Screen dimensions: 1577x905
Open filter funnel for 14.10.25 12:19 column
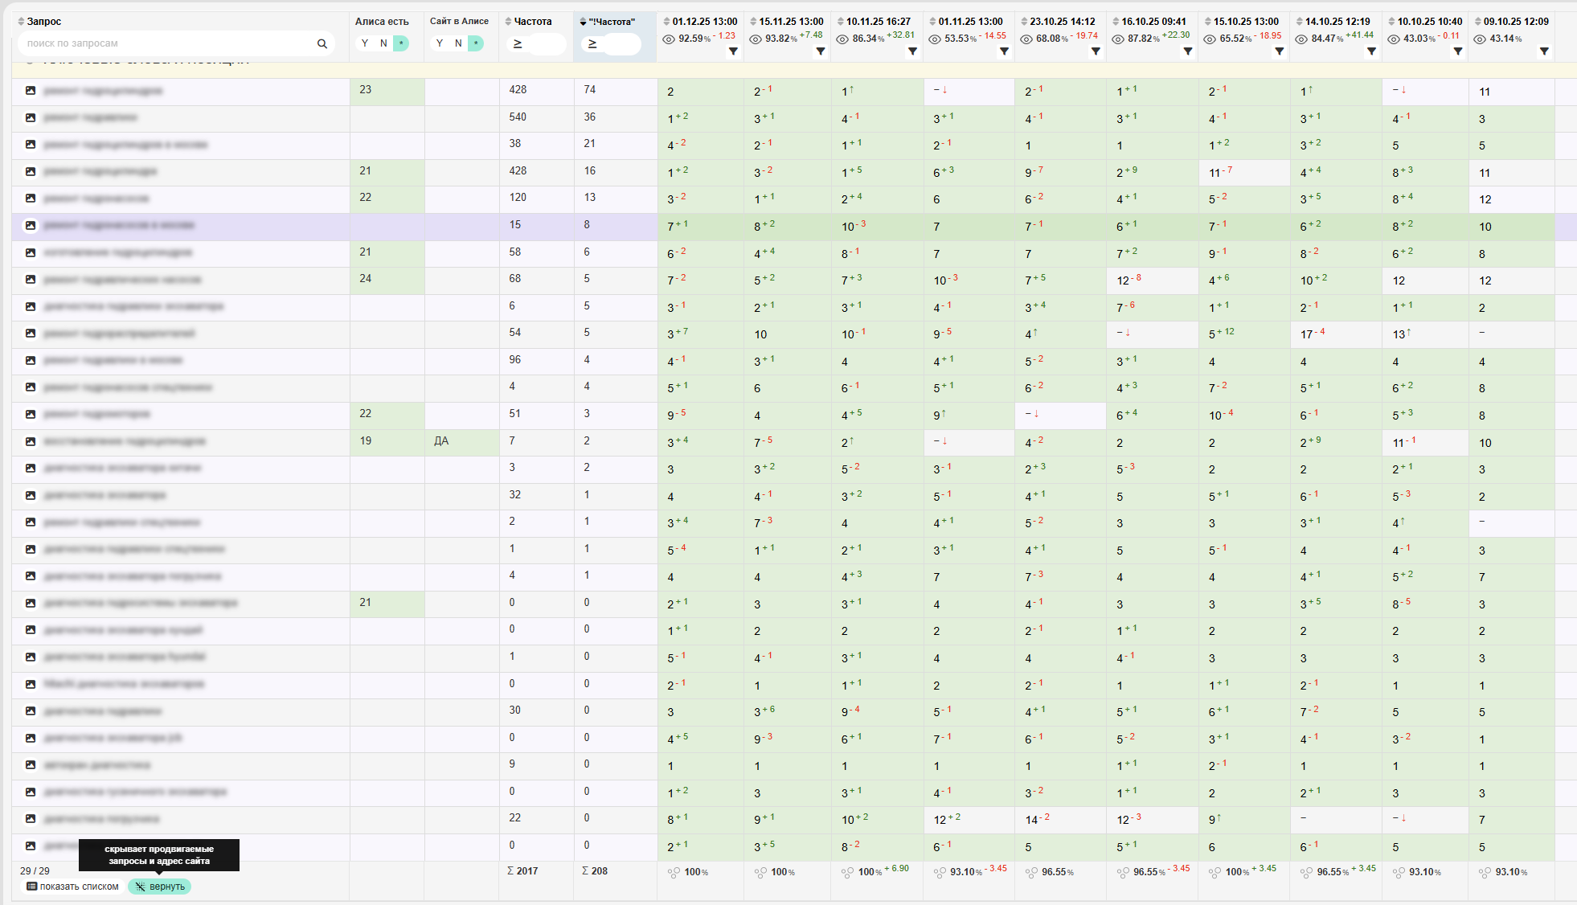(1371, 51)
